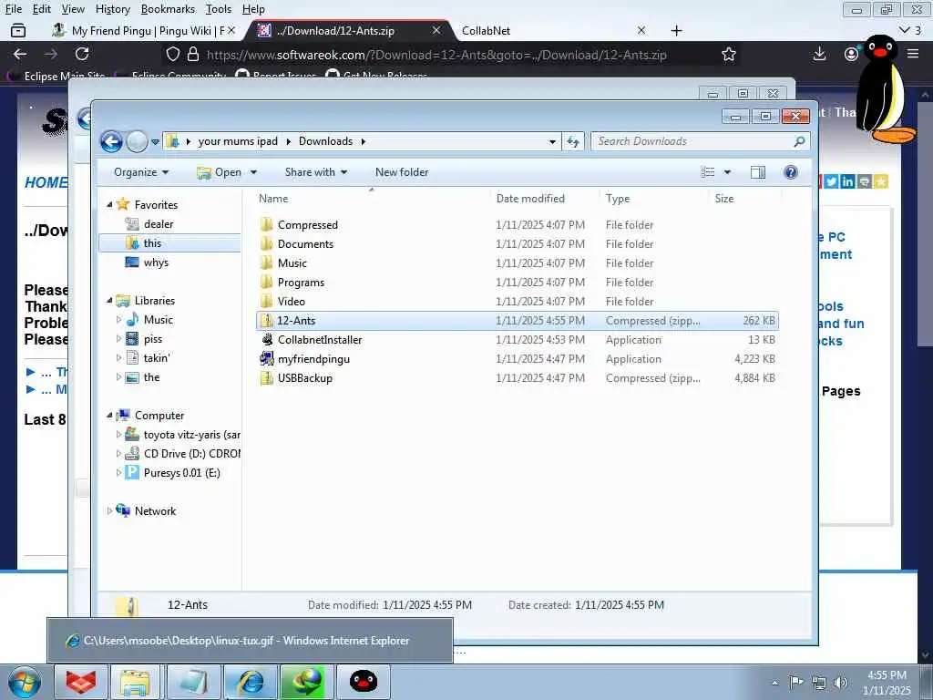Open the browser Tools menu
933x700 pixels.
point(219,9)
